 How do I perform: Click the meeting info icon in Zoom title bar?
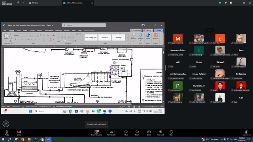coord(18,3)
